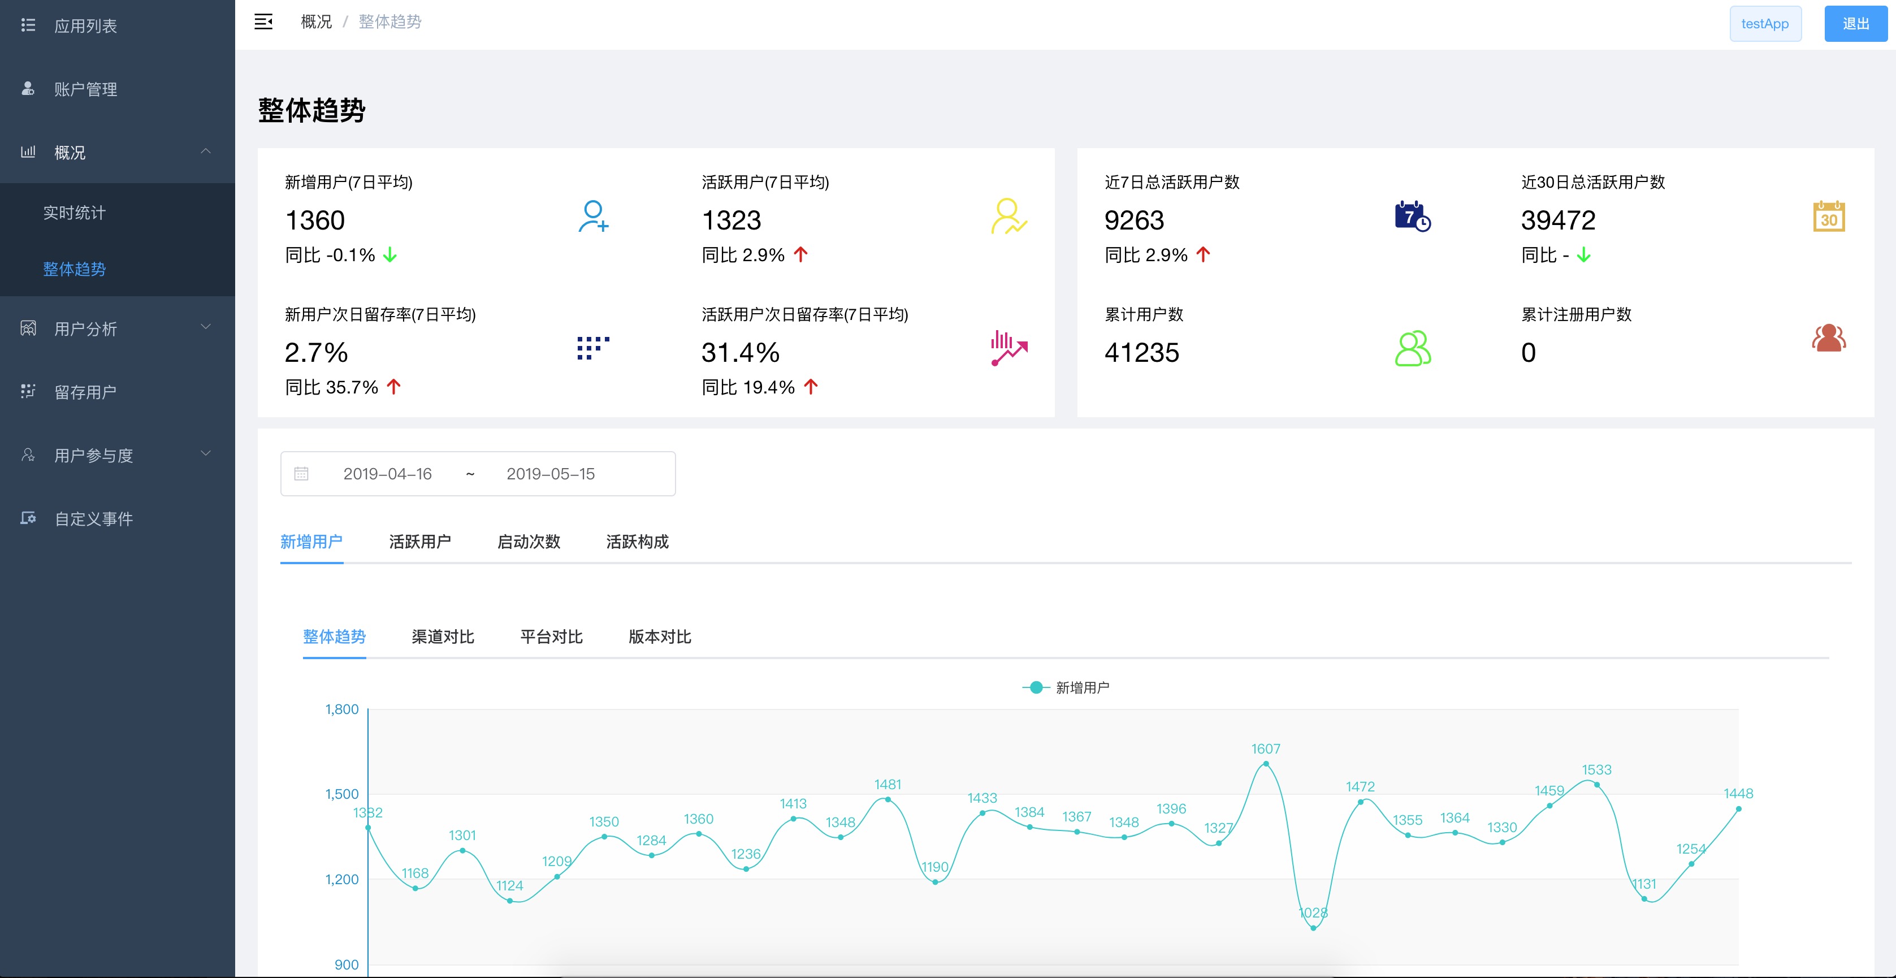
Task: Open the 实时统计 menu item
Action: 75,213
